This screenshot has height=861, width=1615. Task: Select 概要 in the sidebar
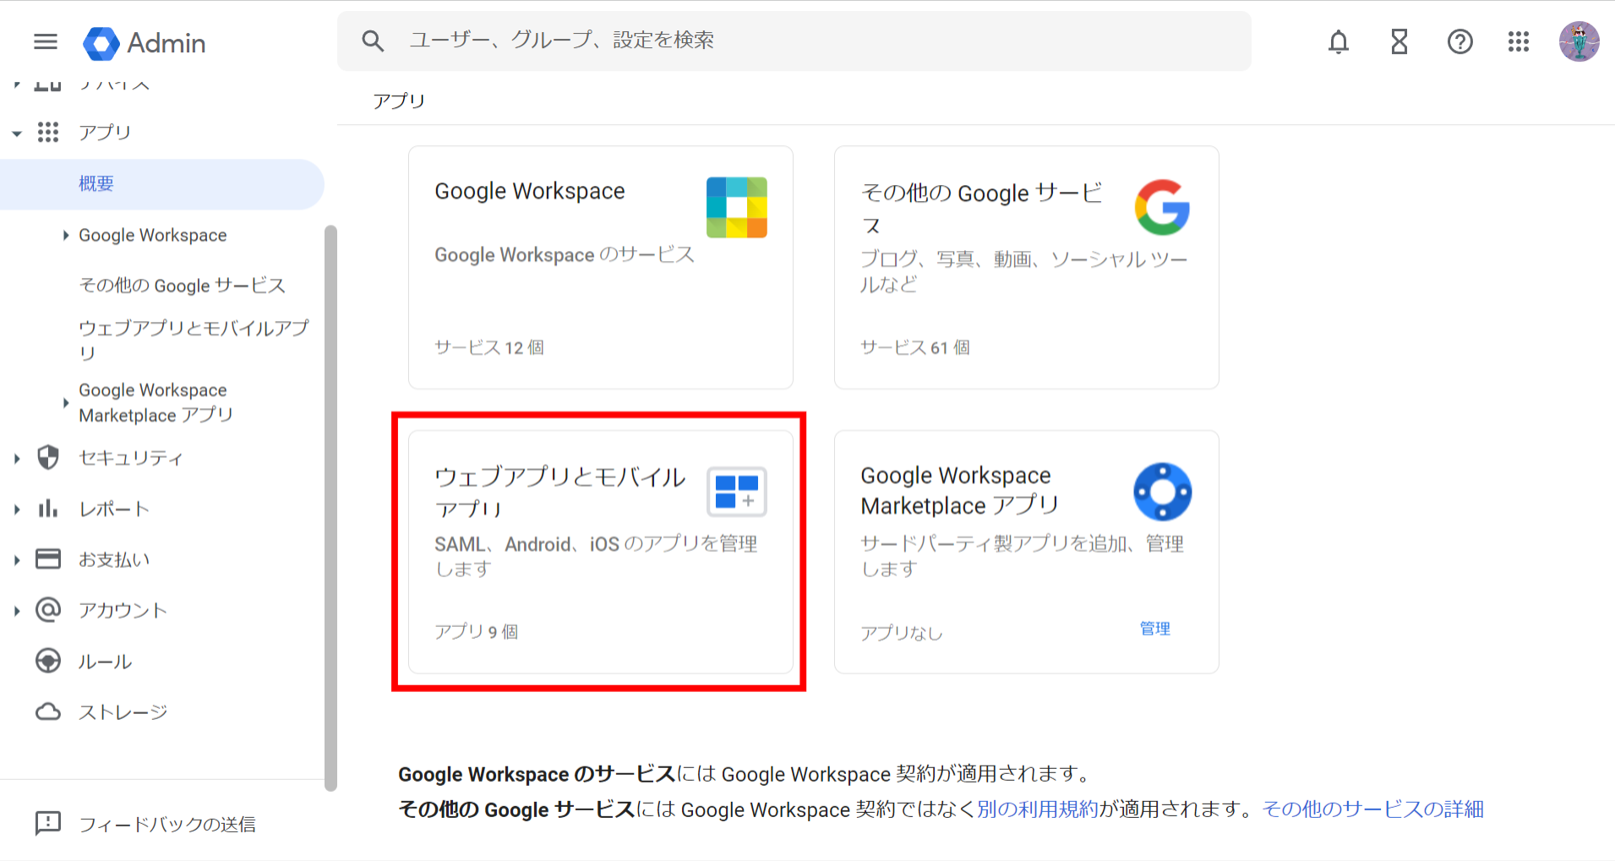pyautogui.click(x=161, y=184)
